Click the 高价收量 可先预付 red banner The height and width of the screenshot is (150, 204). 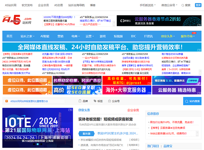click(x=127, y=80)
